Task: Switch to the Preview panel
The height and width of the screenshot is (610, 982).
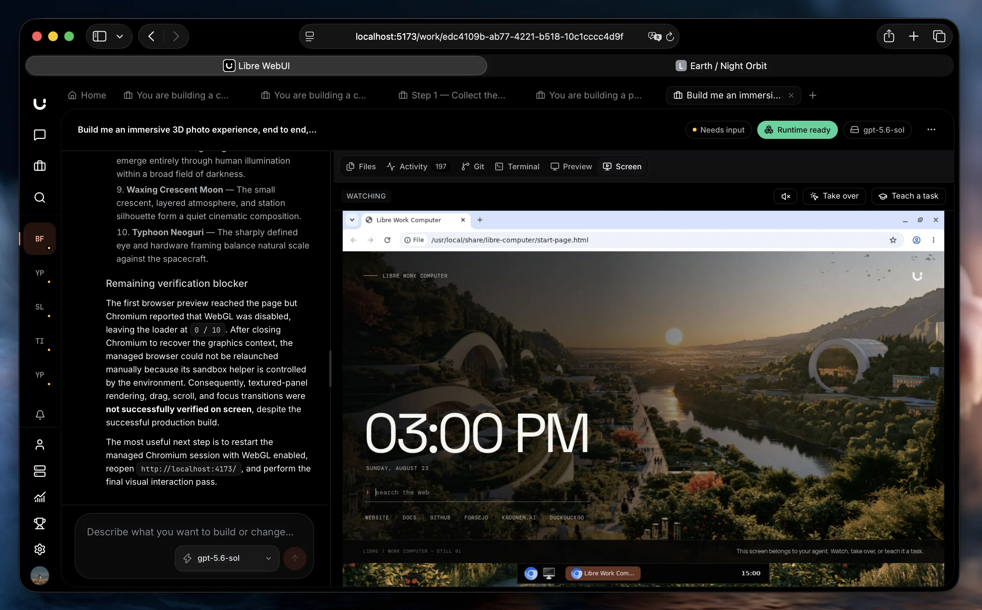Action: 571,166
